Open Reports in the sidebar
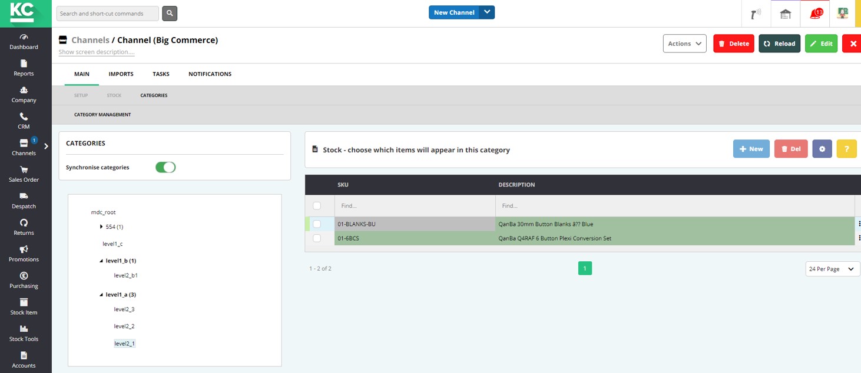Image resolution: width=861 pixels, height=373 pixels. 24,68
